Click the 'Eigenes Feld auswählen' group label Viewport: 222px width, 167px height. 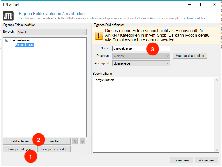[19, 25]
